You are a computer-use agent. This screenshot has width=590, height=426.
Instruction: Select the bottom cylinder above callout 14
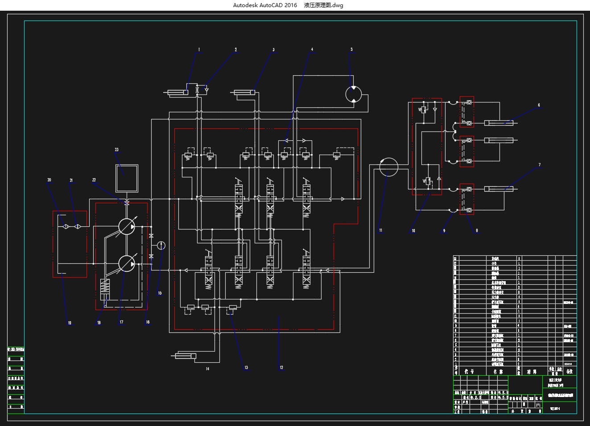click(x=184, y=355)
